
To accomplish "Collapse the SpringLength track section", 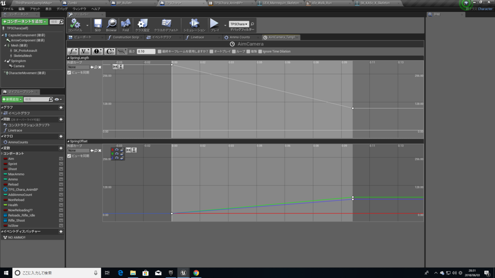I will 68,58.
